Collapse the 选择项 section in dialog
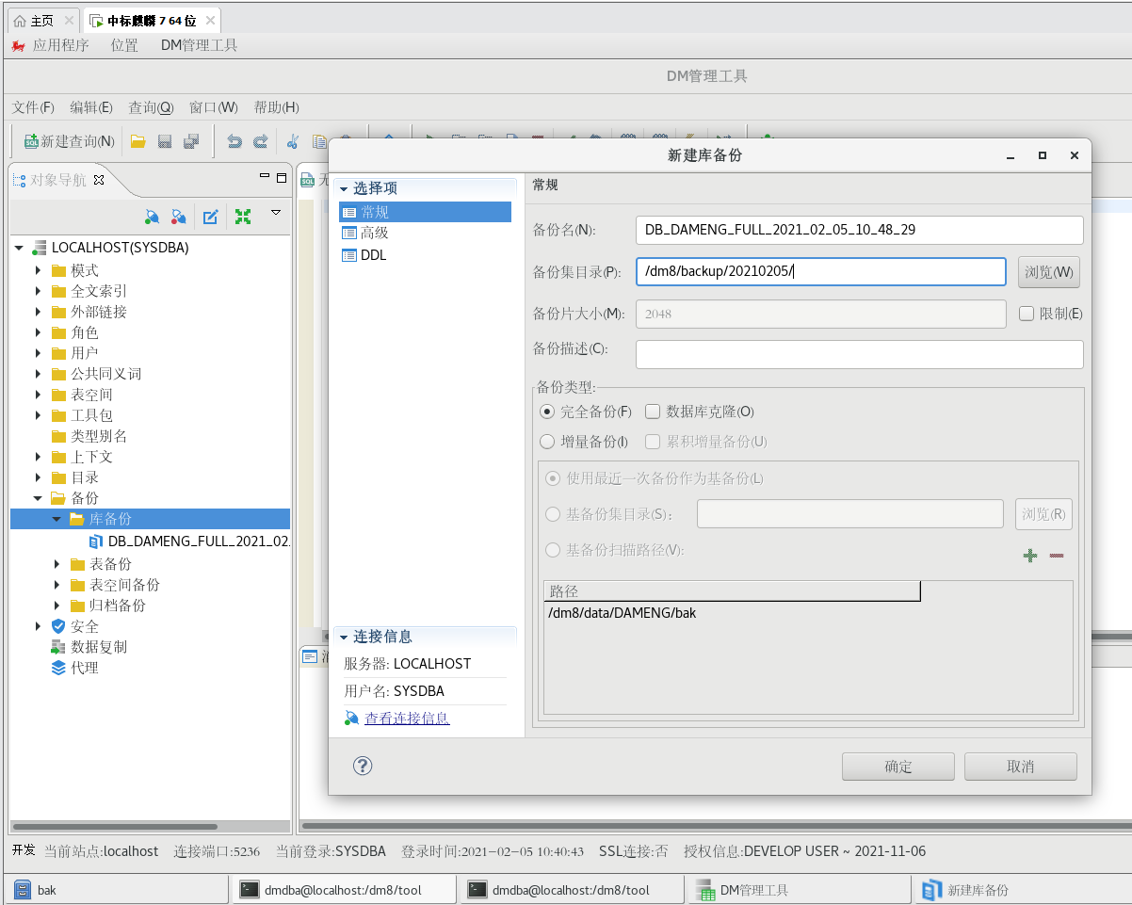The image size is (1132, 905). (x=344, y=189)
